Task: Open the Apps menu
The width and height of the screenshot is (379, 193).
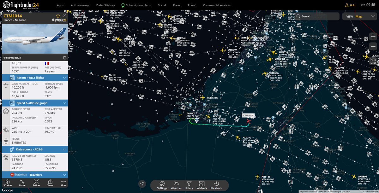Action: pyautogui.click(x=60, y=5)
